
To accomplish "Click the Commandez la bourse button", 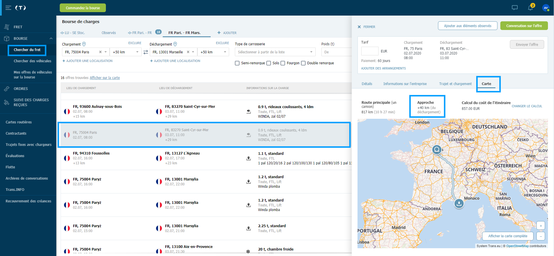I will pos(83,8).
